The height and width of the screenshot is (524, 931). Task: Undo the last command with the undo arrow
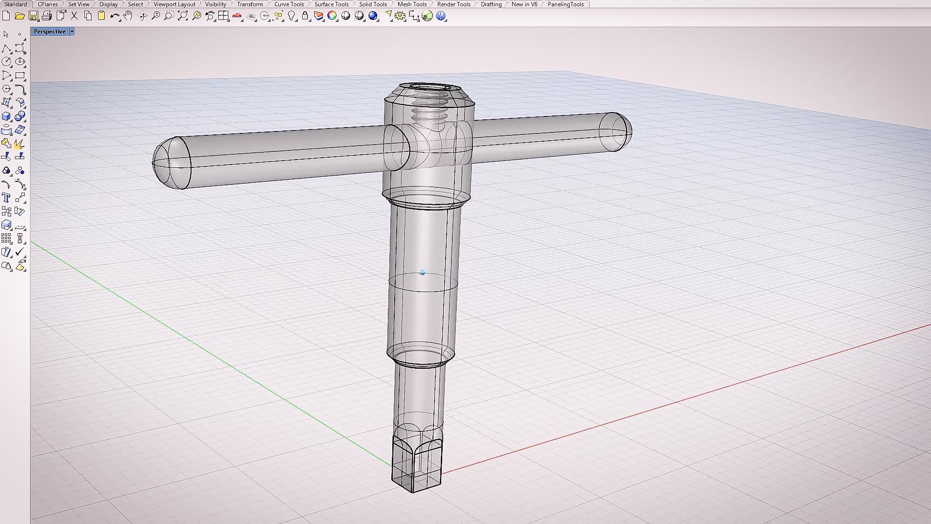pos(115,16)
